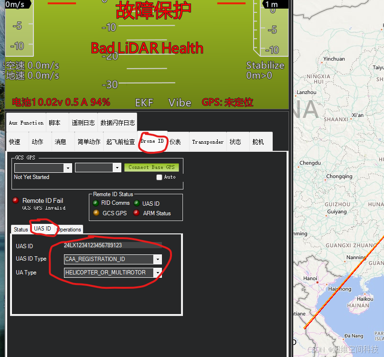
Task: Click the Stabilize flight mode text
Action: 265,65
